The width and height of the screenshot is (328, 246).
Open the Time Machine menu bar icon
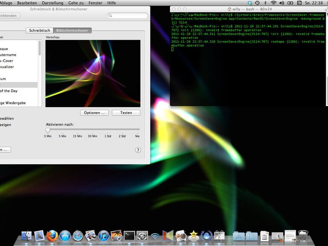[257, 3]
